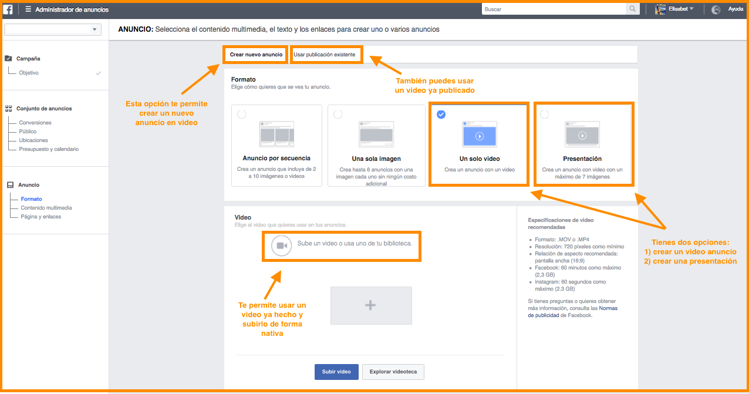
Task: Switch to Crear nuevo anuncio tab
Action: pos(256,55)
